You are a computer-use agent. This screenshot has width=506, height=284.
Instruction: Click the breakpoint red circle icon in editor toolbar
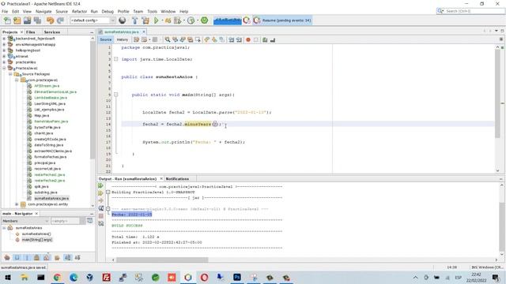click(248, 39)
